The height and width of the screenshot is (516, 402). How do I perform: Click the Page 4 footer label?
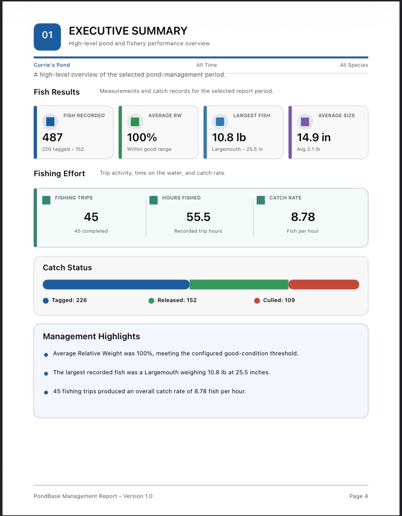point(359,496)
